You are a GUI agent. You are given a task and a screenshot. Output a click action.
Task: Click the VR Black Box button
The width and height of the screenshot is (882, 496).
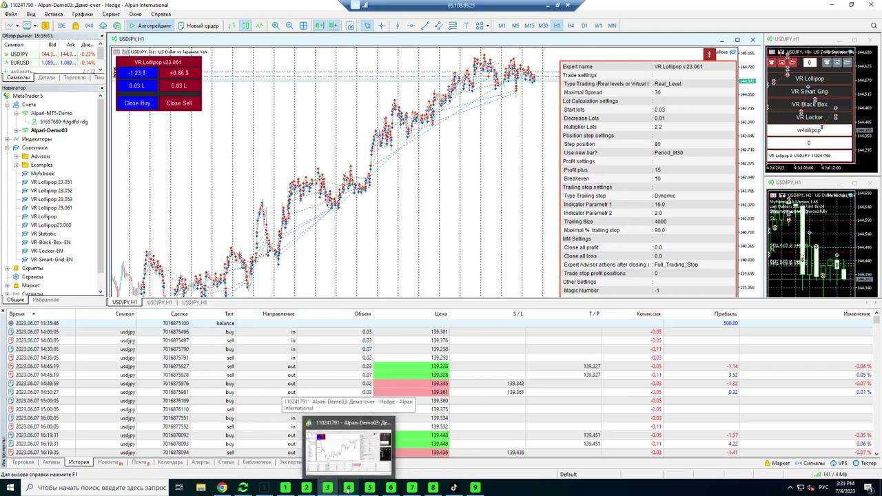click(810, 104)
